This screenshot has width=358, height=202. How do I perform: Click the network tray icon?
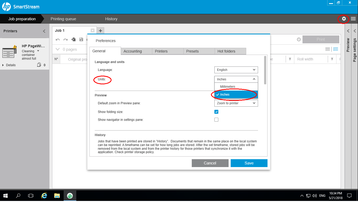pyautogui.click(x=308, y=196)
